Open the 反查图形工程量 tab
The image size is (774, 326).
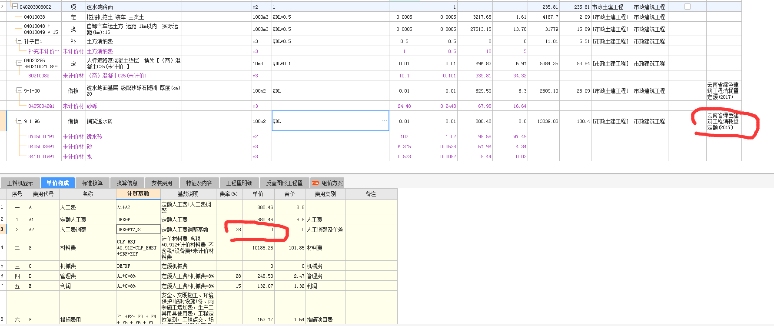coord(284,183)
